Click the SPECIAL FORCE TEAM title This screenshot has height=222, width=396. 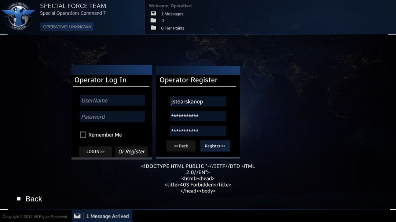point(73,6)
